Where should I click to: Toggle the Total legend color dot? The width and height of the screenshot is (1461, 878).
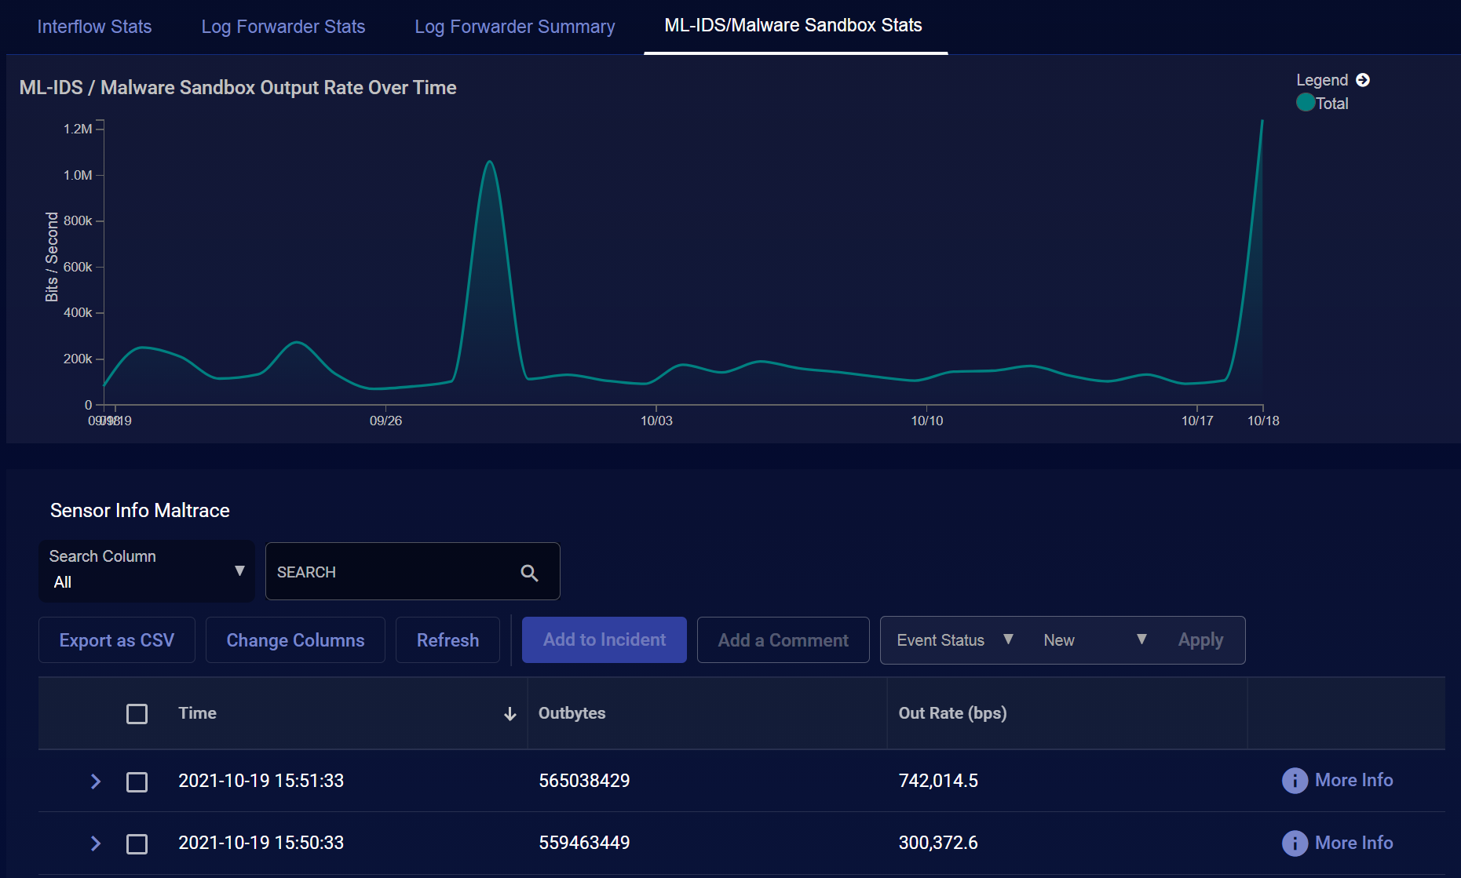[1306, 102]
